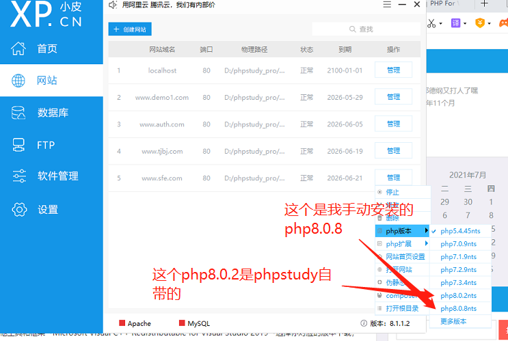Choose 停止 stop in the context menu
The width and height of the screenshot is (508, 341).
[403, 192]
